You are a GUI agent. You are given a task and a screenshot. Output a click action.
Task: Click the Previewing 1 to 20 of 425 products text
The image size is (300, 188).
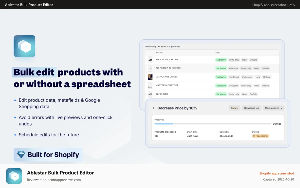click(162, 47)
